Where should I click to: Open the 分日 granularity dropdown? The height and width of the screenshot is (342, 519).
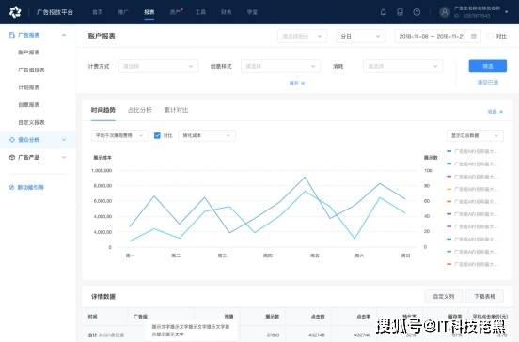pyautogui.click(x=360, y=36)
